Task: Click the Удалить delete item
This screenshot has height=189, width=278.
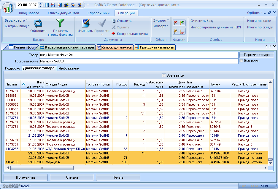Action: pos(120,27)
